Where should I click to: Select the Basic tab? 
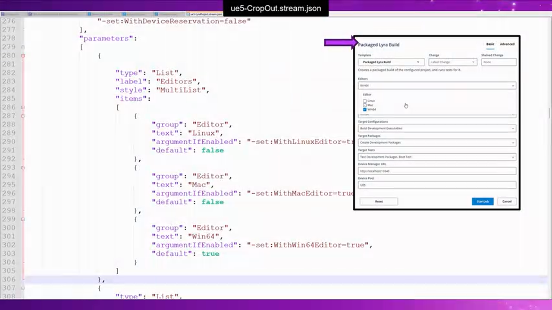click(490, 44)
